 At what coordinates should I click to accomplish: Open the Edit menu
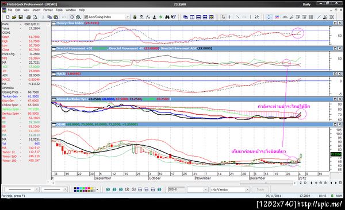[18, 10]
